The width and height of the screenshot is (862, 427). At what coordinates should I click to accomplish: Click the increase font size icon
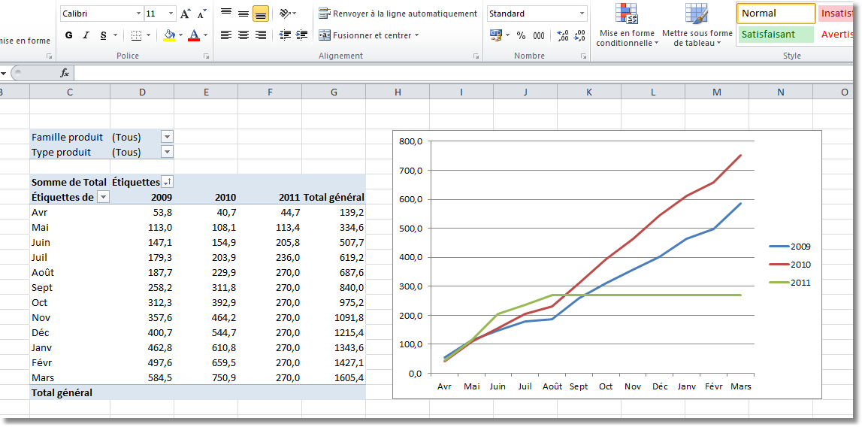pos(185,14)
